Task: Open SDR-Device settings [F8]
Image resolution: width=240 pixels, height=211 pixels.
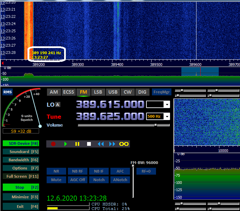Action: pyautogui.click(x=21, y=143)
